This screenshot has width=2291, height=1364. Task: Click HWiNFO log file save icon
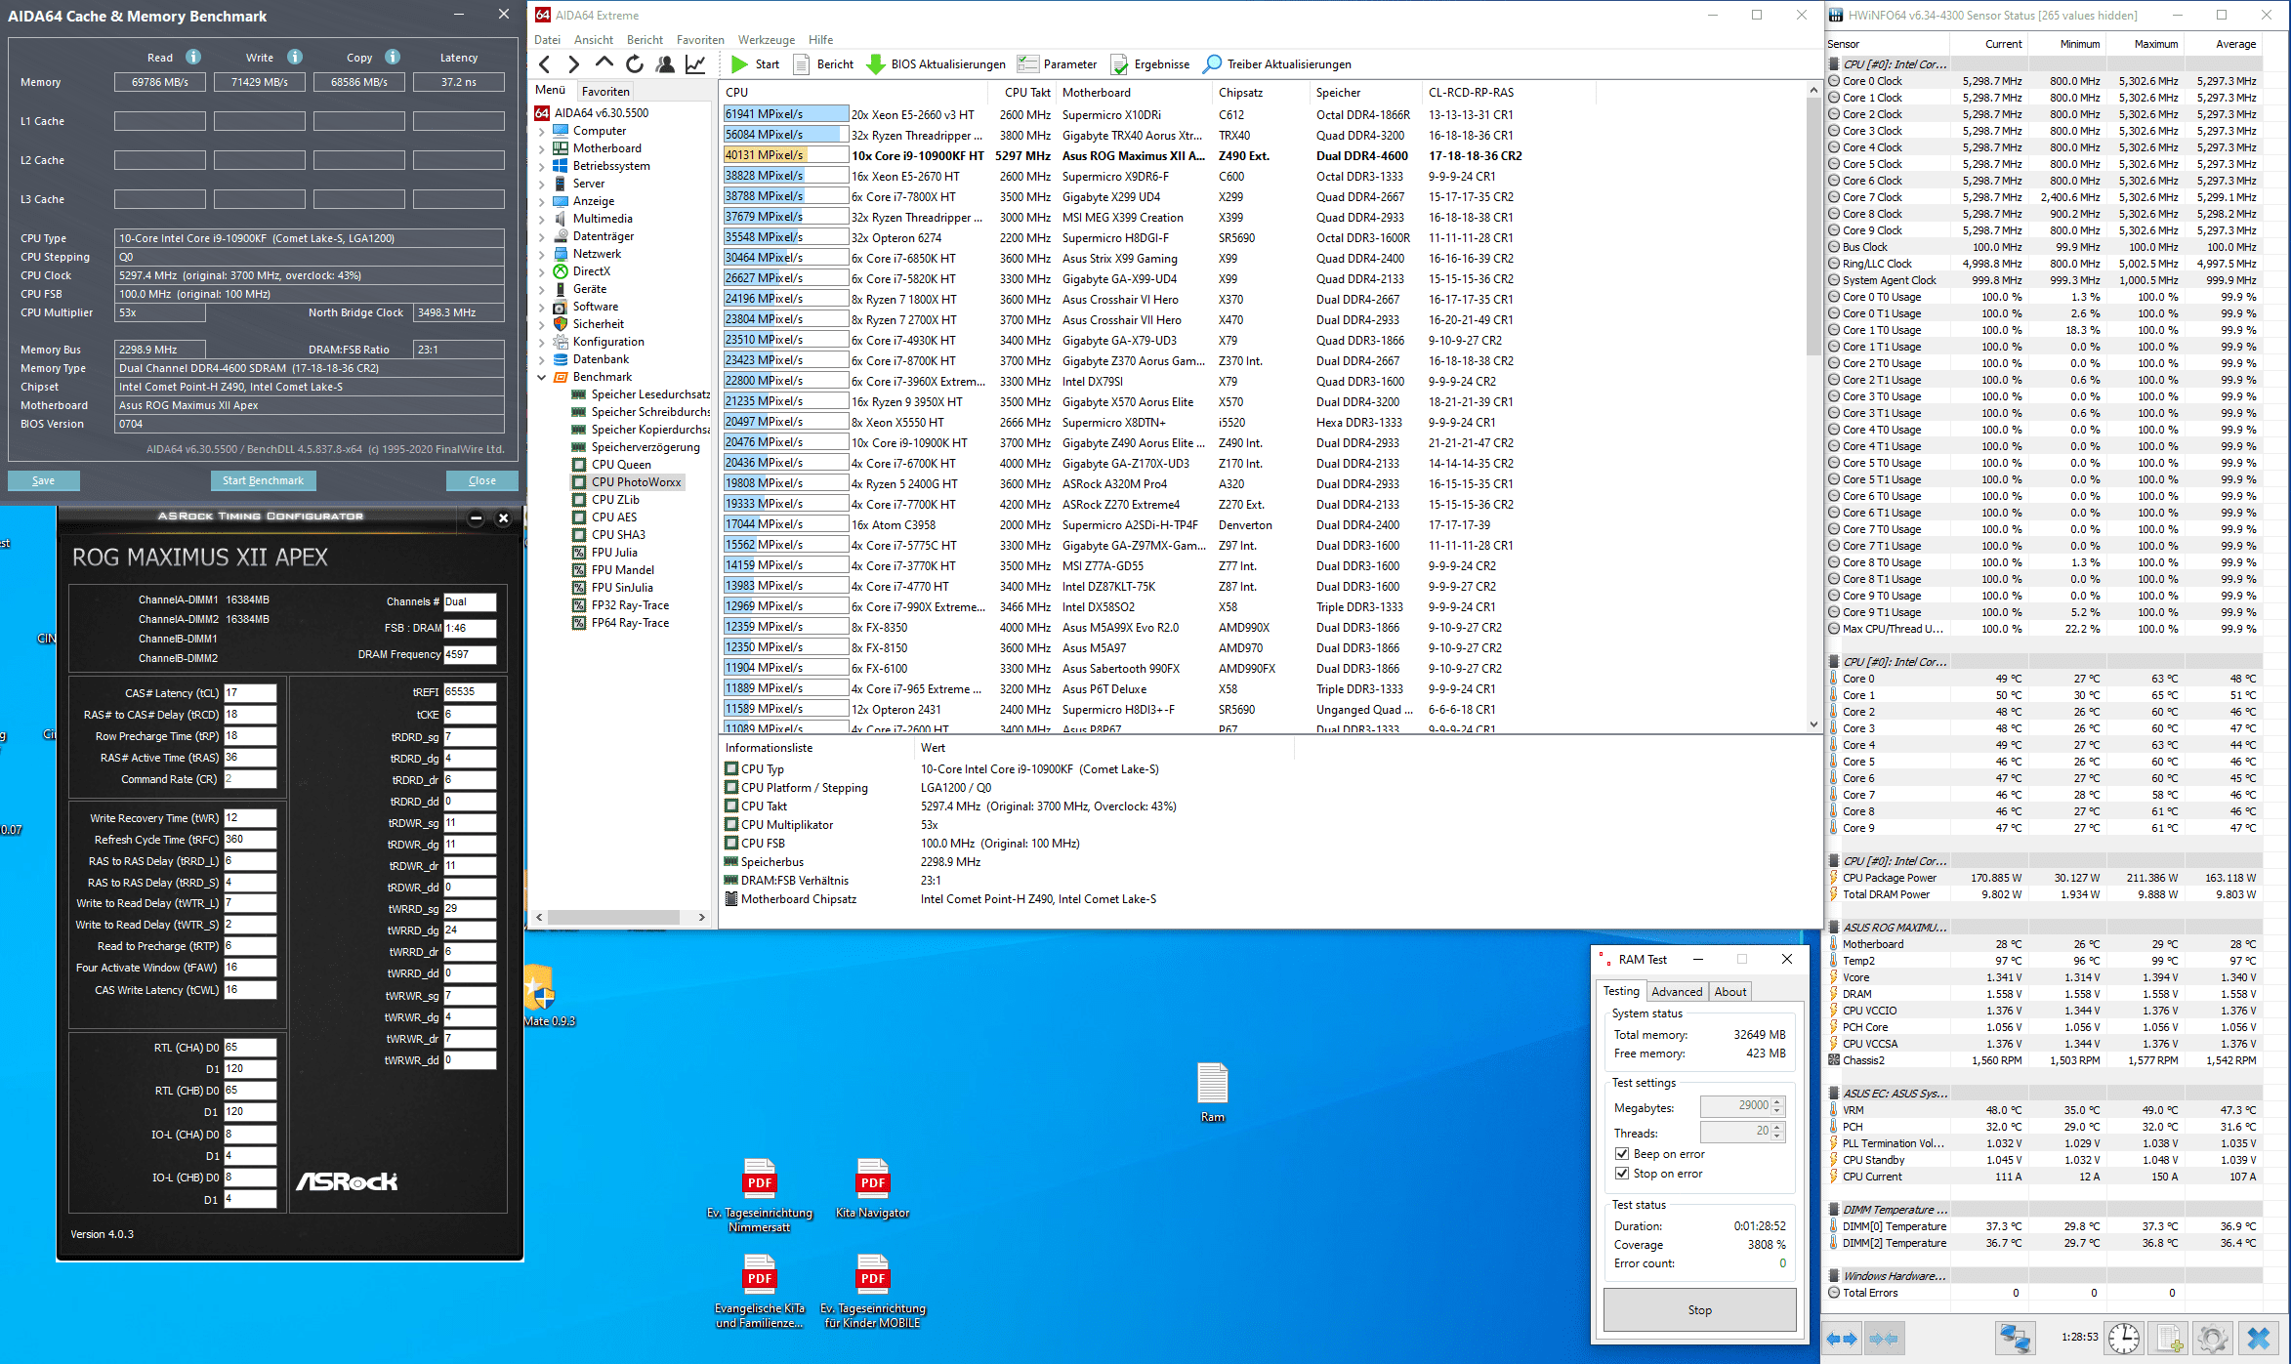coord(2169,1337)
